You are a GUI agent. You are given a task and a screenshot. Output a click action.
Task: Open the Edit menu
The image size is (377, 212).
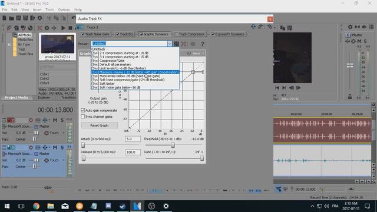click(x=14, y=9)
